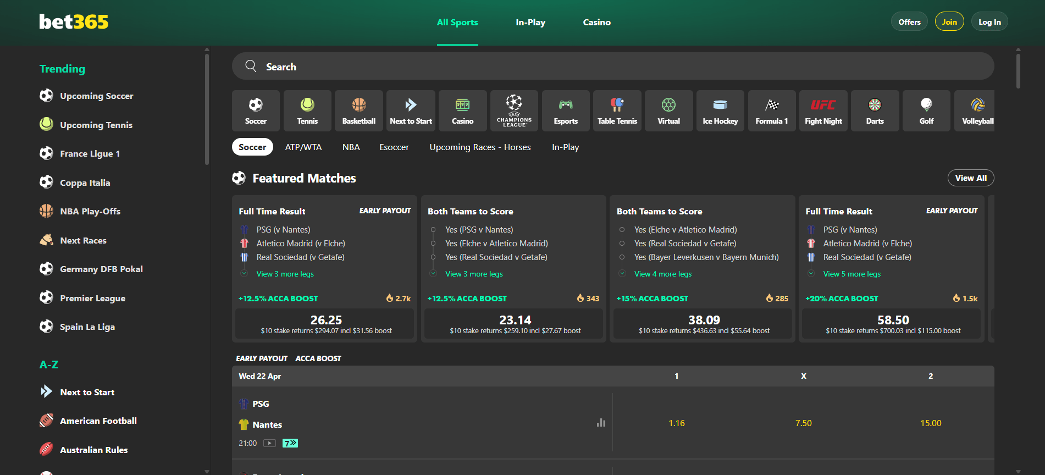
Task: Click the live stream icon under Nantes
Action: tap(269, 443)
